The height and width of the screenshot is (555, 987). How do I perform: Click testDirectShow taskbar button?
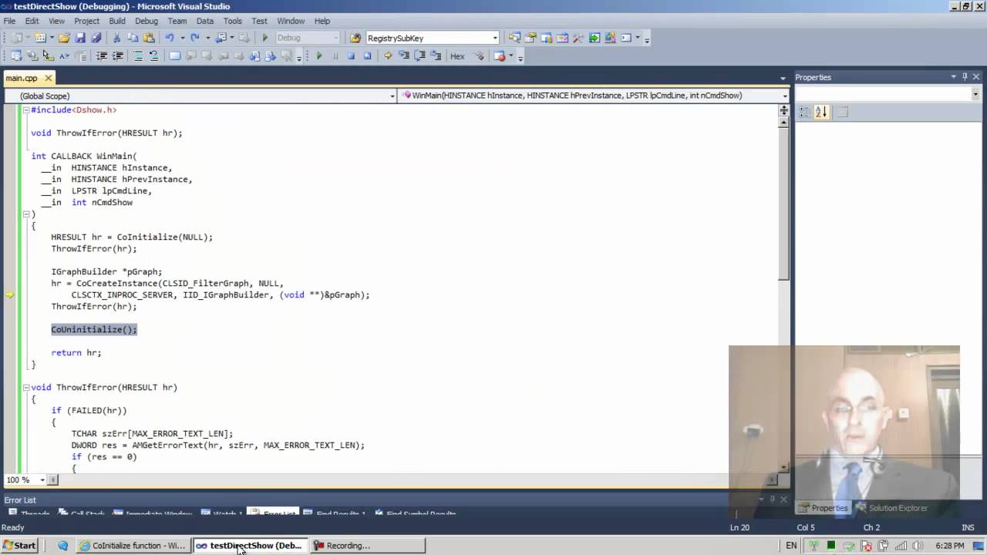pyautogui.click(x=250, y=546)
